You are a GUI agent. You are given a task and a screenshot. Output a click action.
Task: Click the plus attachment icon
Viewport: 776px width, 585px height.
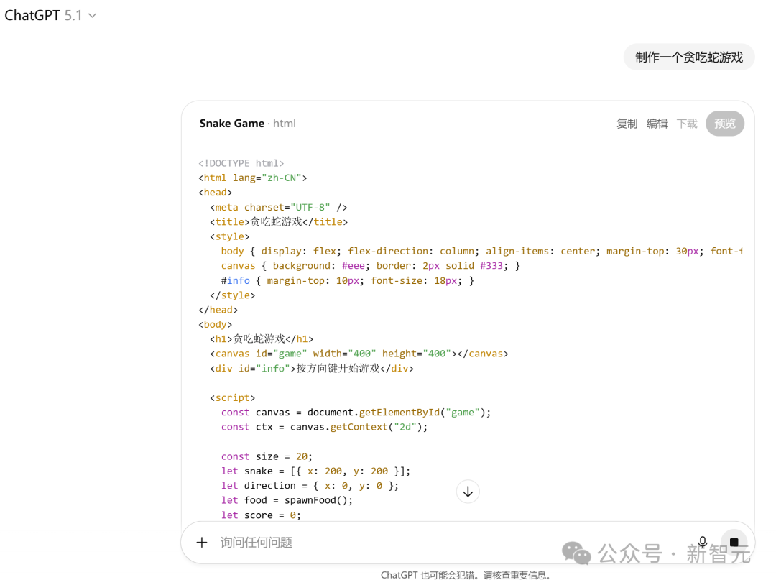(202, 543)
